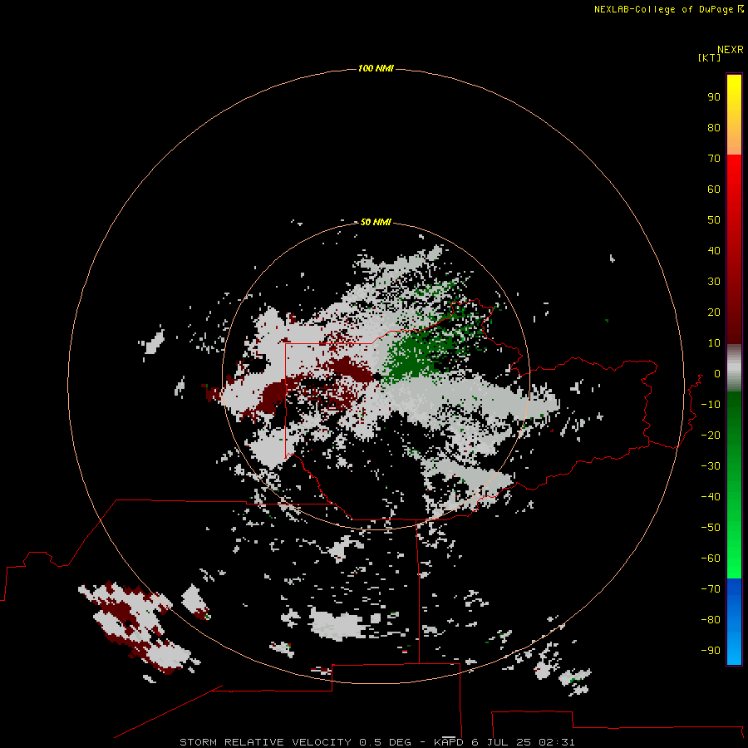
Task: Click the -50 knot scale label
Action: (x=711, y=528)
